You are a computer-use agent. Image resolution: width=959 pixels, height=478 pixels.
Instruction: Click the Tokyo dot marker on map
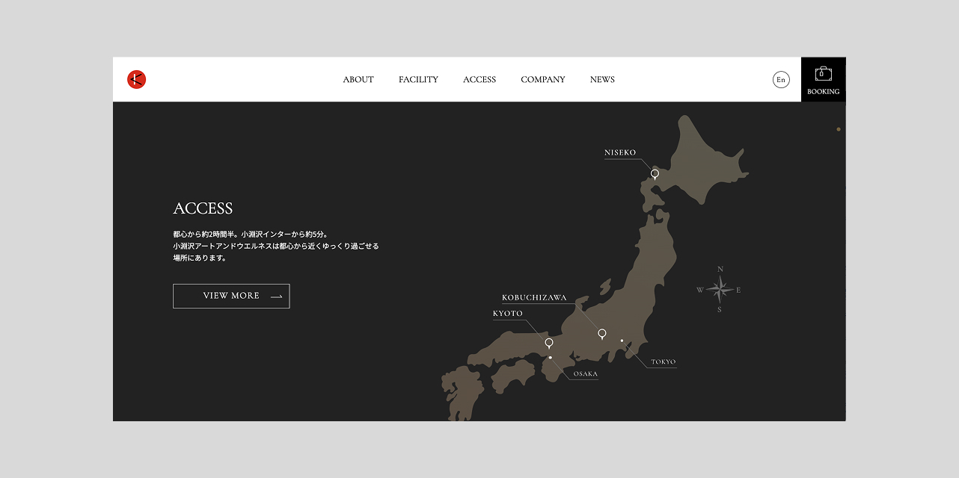coord(622,341)
